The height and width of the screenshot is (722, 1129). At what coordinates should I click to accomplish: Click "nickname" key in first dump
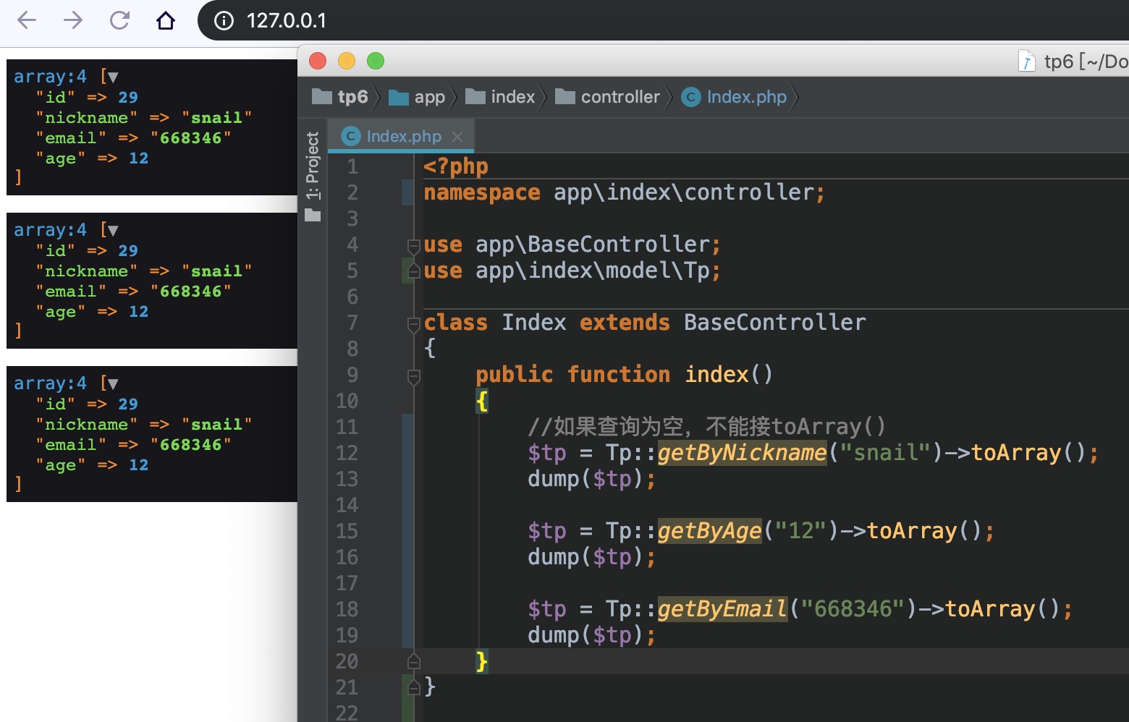[x=87, y=117]
